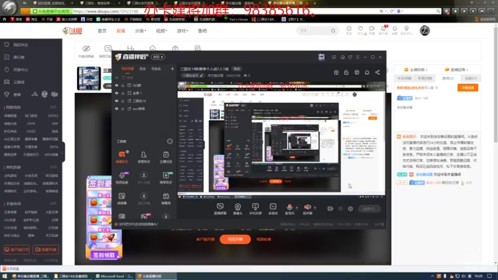Toggle visibility of the QQ群 source
This screenshot has height=280, width=498.
116,85
